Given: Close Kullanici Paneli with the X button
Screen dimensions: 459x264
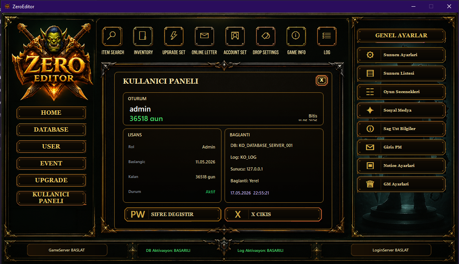Looking at the screenshot, I should (x=322, y=80).
